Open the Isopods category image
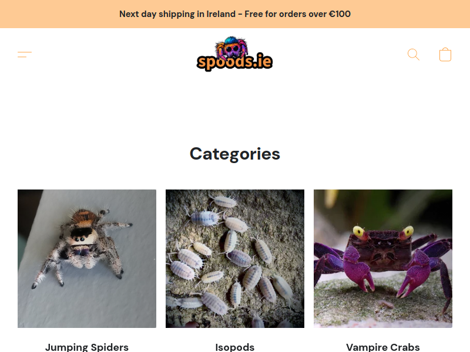Viewport: 470px width, 352px height. point(235,259)
